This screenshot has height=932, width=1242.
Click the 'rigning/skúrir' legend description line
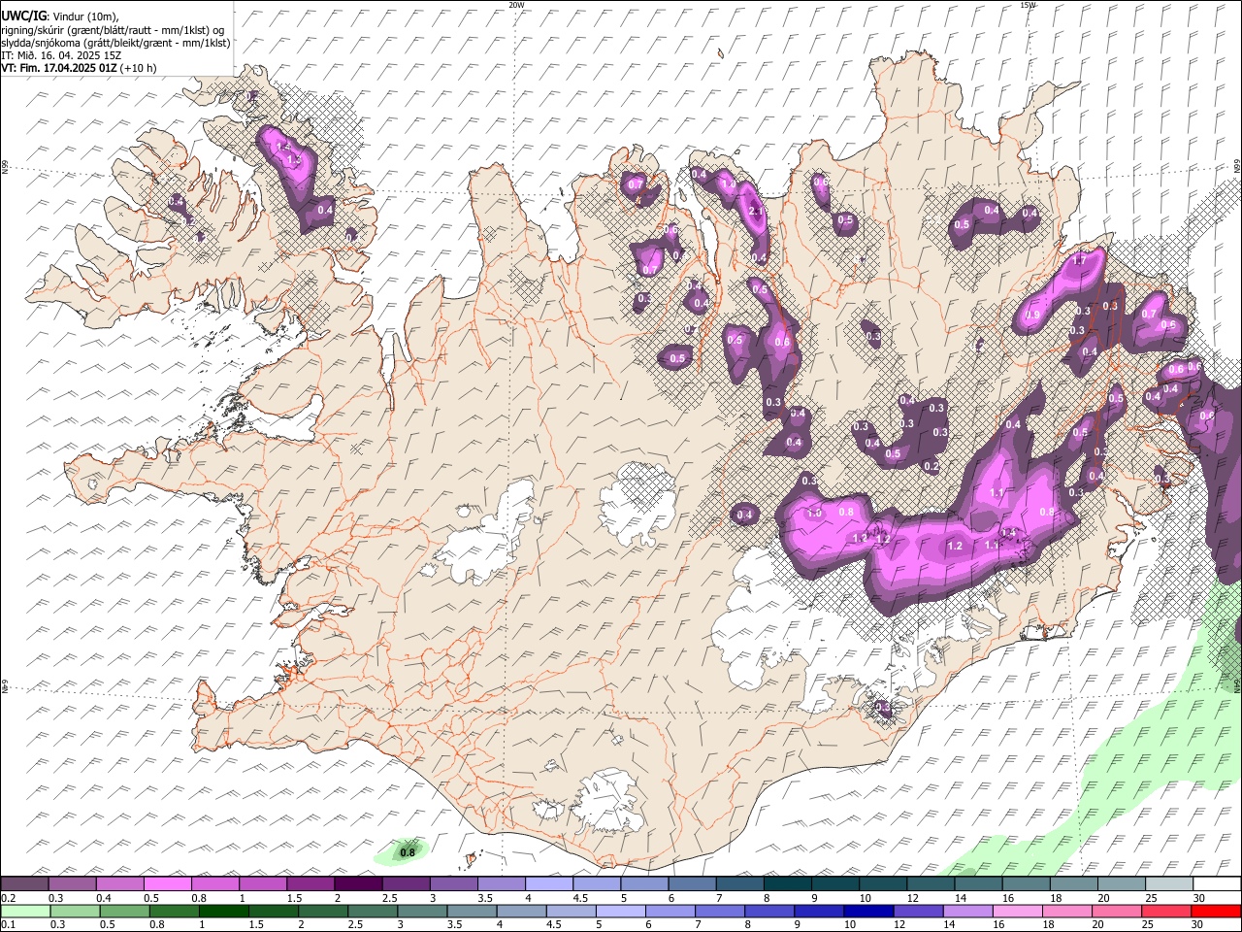[x=113, y=29]
